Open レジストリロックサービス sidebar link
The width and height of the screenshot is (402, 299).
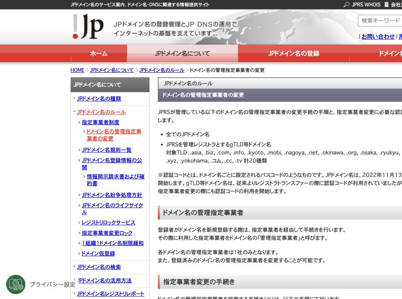click(108, 223)
